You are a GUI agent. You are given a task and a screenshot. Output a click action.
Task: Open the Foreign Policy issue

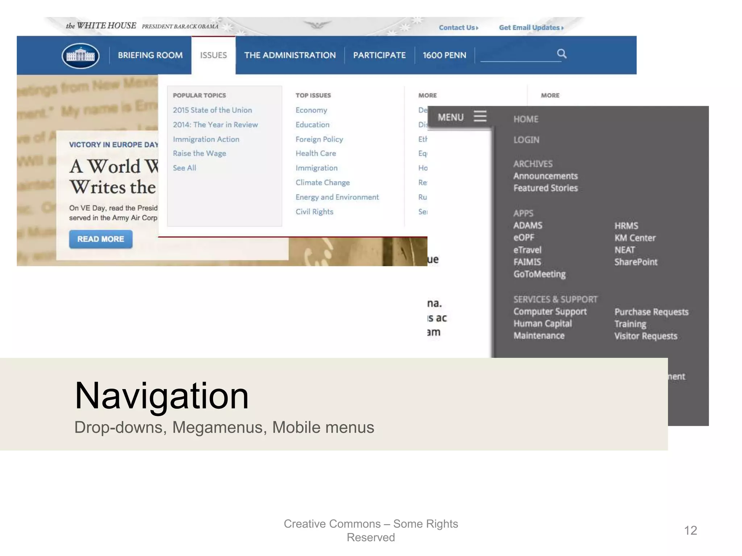click(x=319, y=139)
